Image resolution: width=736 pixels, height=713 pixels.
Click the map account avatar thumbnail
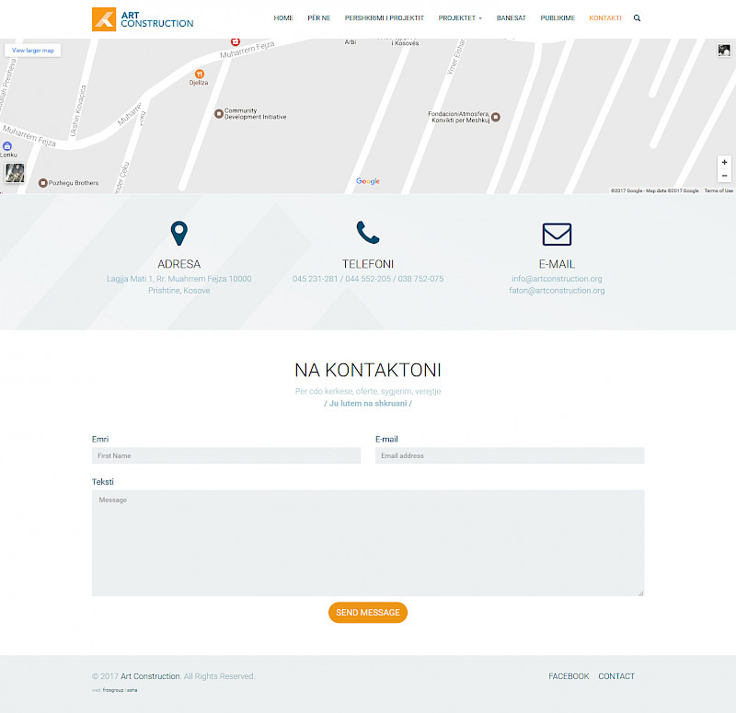tap(724, 51)
